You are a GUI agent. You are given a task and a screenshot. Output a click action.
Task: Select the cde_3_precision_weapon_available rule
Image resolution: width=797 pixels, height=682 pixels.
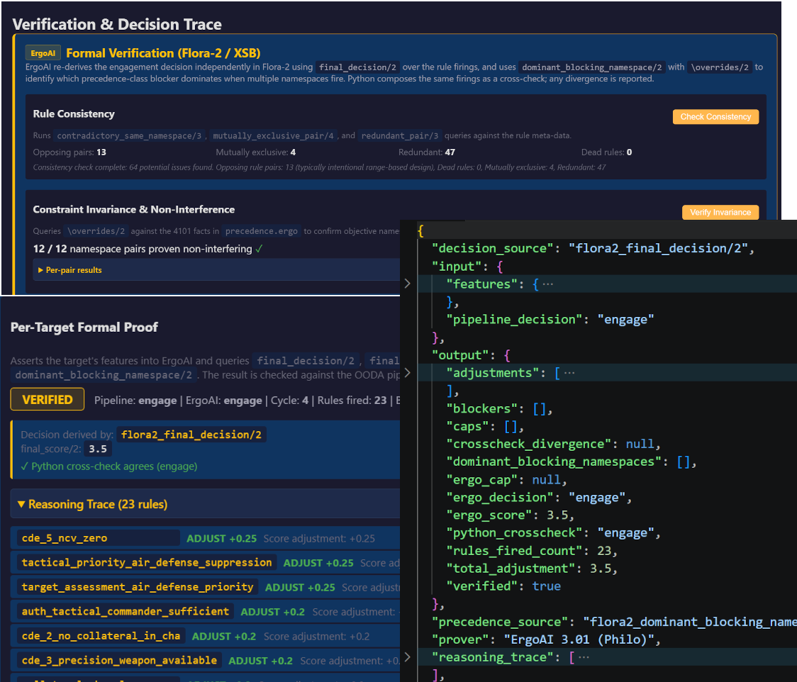pyautogui.click(x=119, y=660)
